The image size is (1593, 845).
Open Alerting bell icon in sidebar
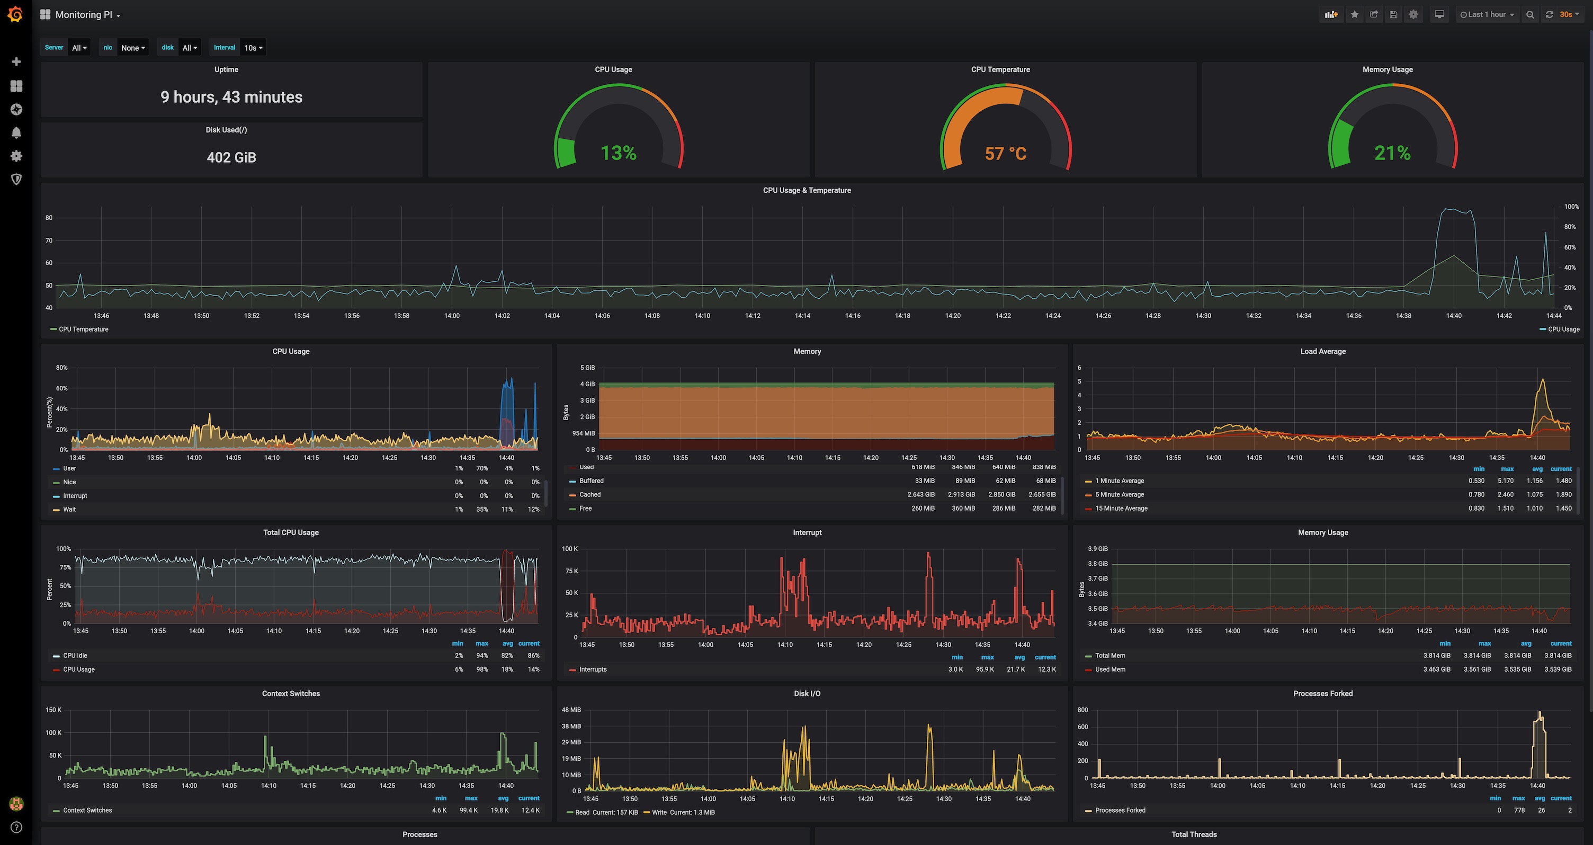point(17,132)
